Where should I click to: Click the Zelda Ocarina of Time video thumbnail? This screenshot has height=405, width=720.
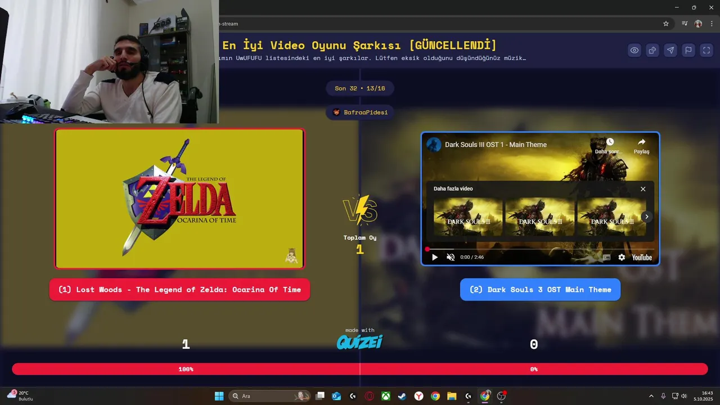pyautogui.click(x=179, y=199)
